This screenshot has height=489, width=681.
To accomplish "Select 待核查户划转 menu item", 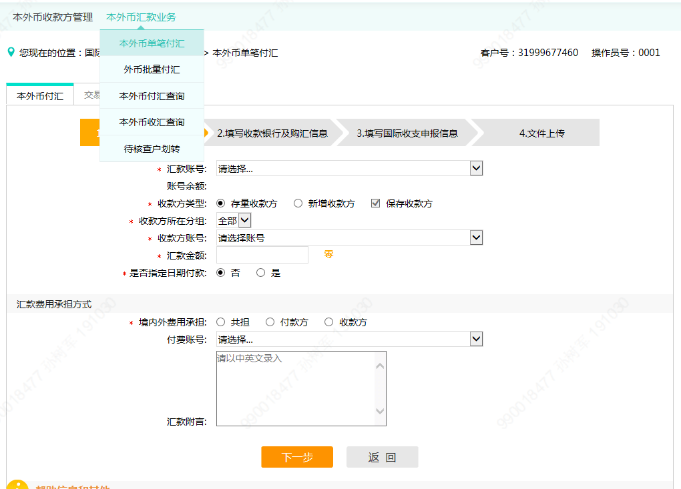I will (x=152, y=149).
